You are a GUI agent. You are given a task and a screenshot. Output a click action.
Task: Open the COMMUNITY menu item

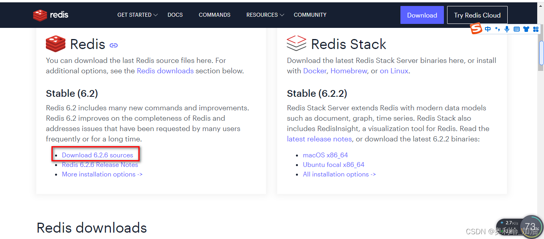310,15
